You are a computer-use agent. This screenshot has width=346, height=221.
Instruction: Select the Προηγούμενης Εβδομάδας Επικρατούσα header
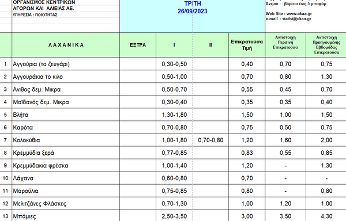pyautogui.click(x=326, y=45)
